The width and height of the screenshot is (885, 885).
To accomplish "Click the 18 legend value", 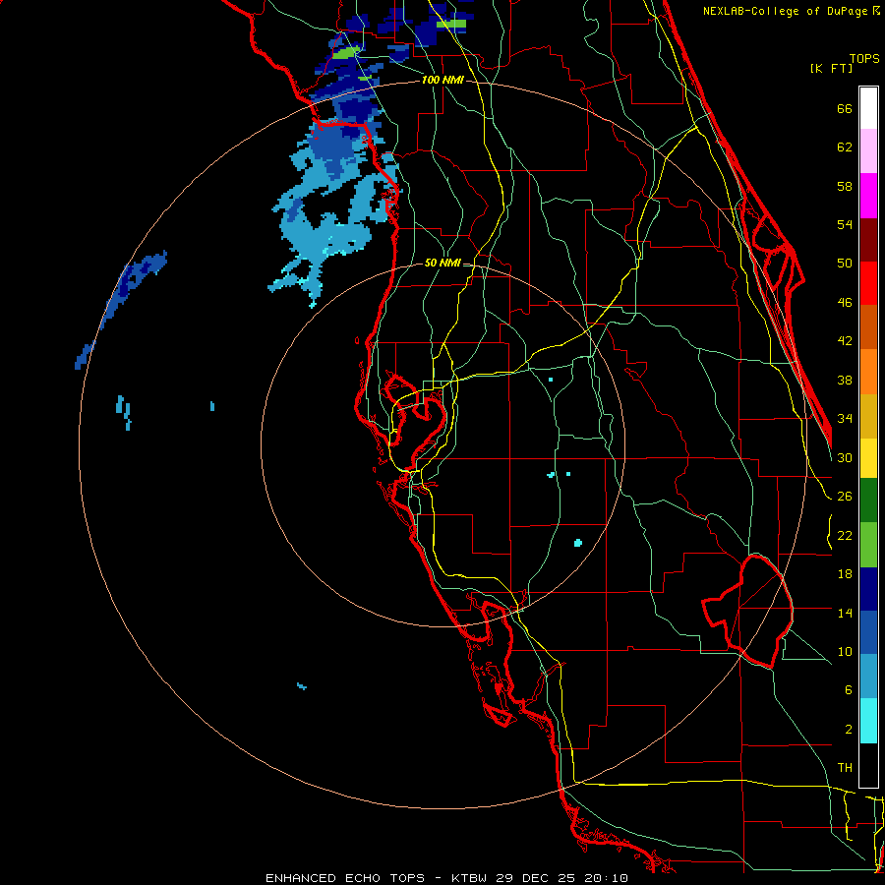I will [x=845, y=574].
